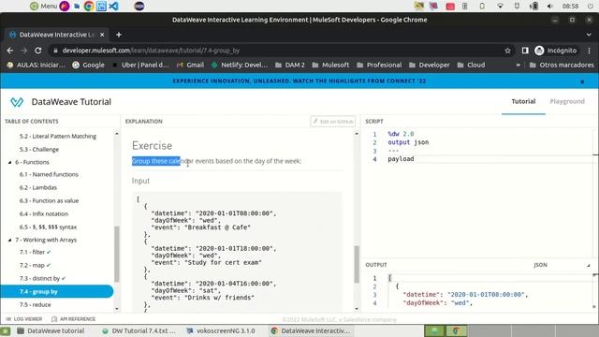The image size is (599, 337).
Task: Click the table of contents scrollbar
Action: [116, 254]
